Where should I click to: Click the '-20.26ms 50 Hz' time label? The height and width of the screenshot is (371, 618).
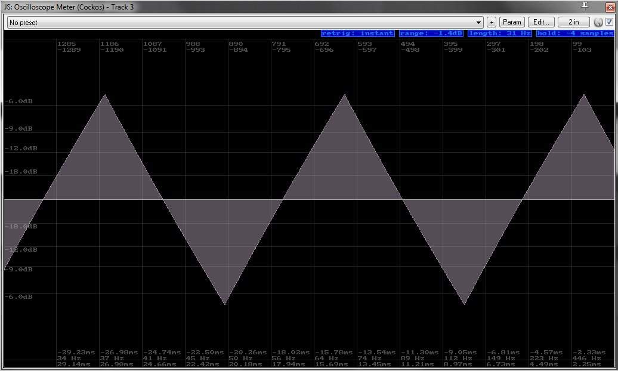pyautogui.click(x=248, y=355)
